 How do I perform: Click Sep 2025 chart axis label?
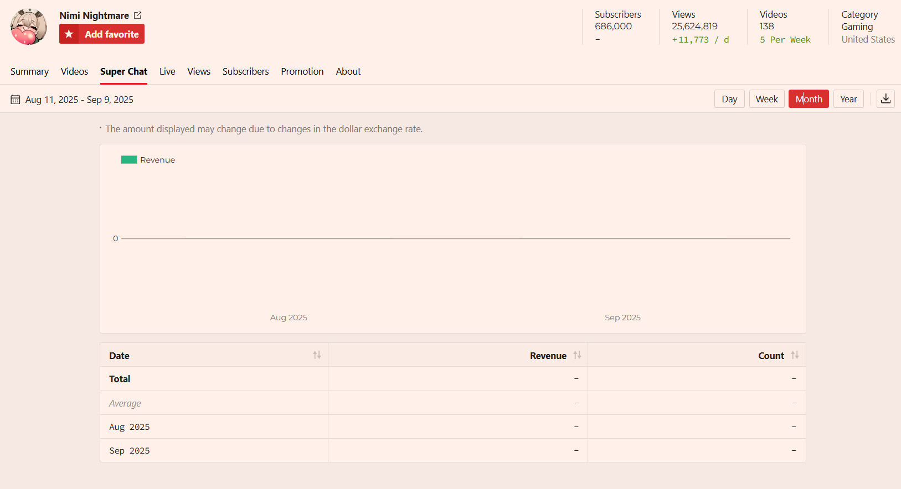pyautogui.click(x=622, y=318)
